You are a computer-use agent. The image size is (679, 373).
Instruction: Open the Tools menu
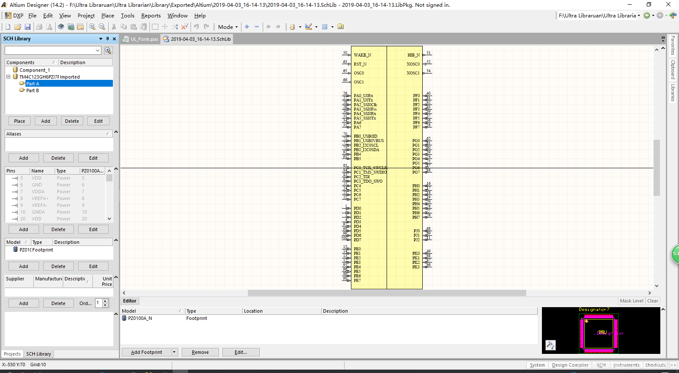(128, 16)
